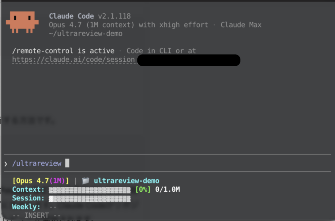Click the Claude Max plan label
The width and height of the screenshot is (335, 221).
[241, 25]
